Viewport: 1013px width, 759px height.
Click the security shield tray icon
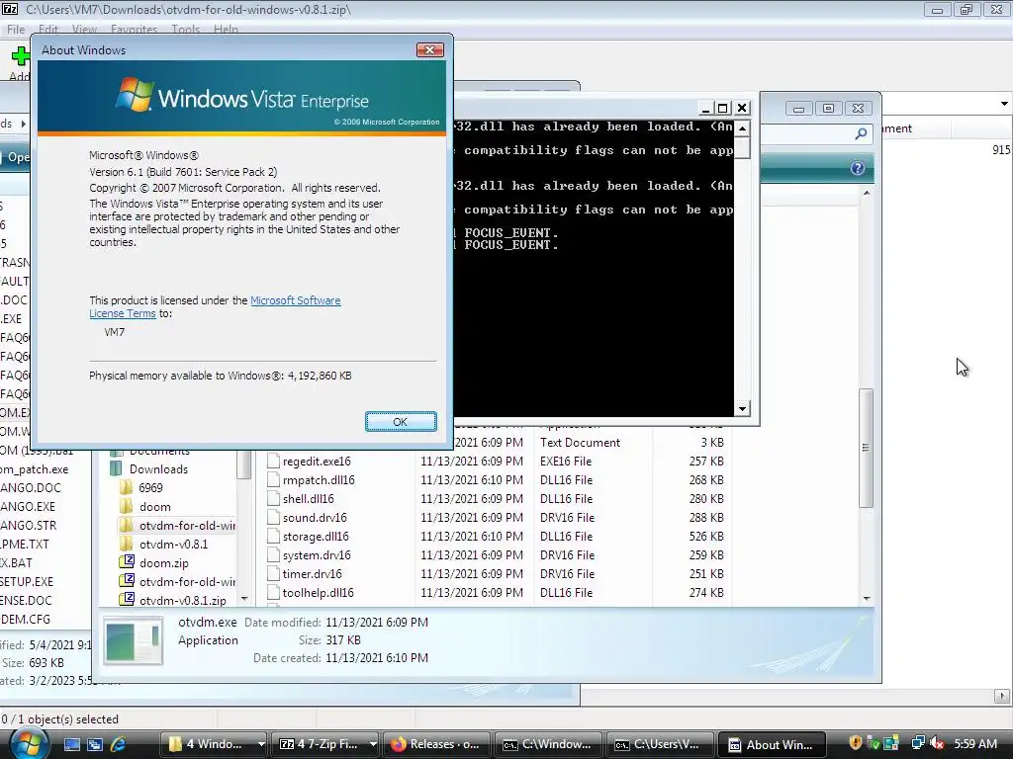[856, 743]
